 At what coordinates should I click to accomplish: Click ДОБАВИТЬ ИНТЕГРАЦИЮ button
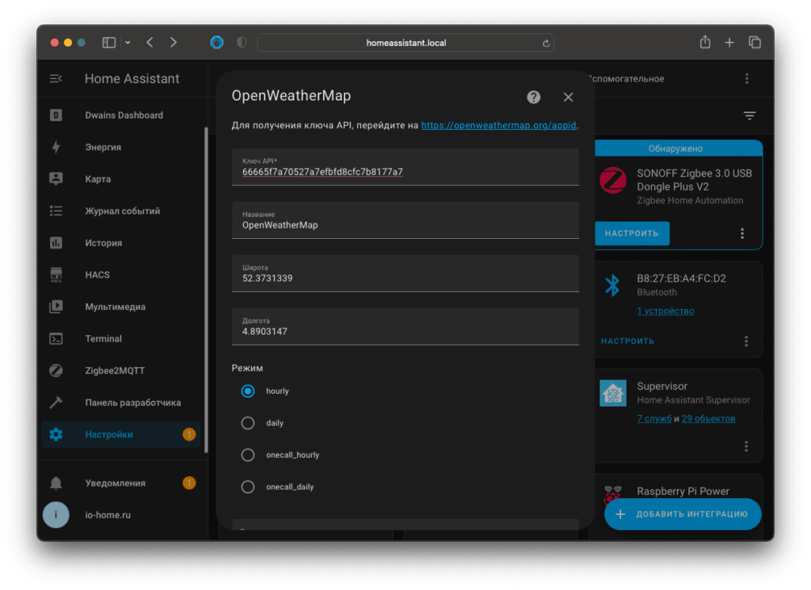pyautogui.click(x=683, y=514)
